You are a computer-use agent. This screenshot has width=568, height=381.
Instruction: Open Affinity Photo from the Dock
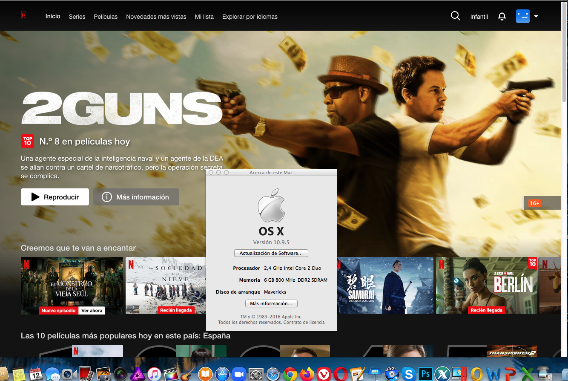tap(138, 373)
